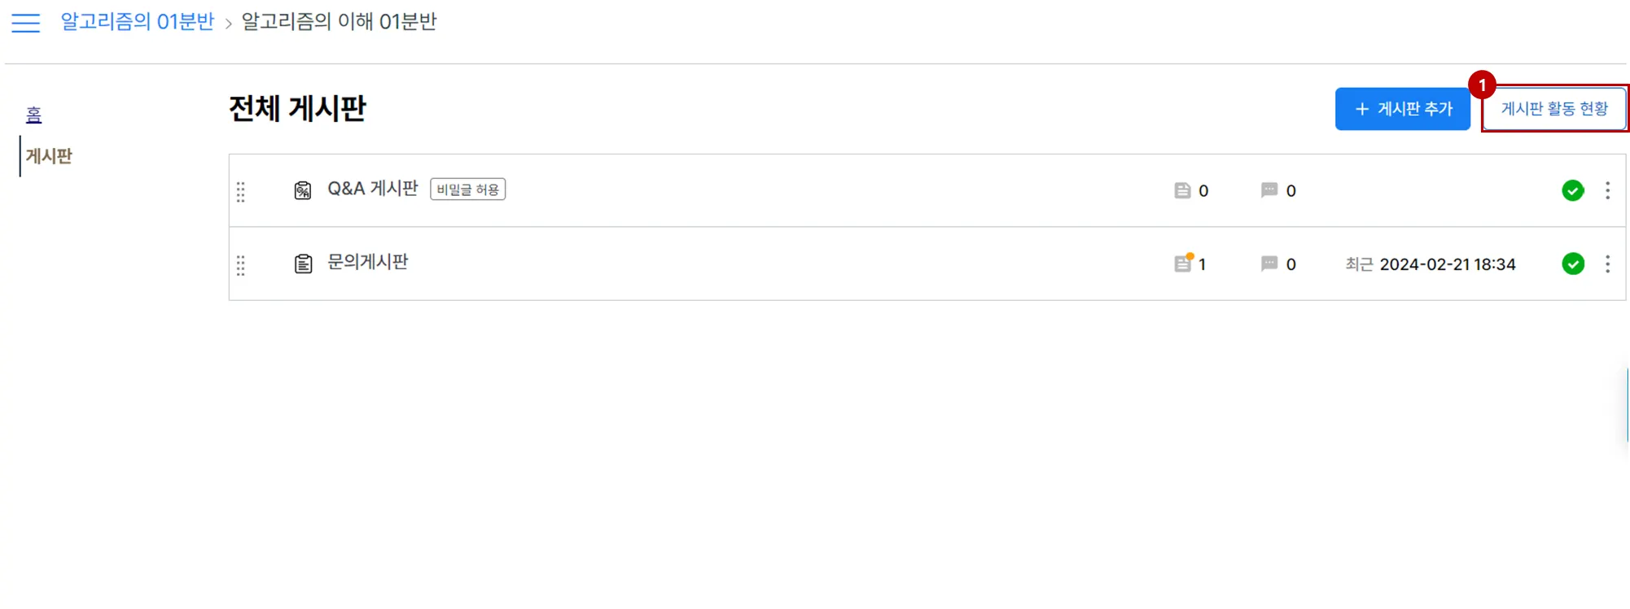The image size is (1630, 609).
Task: Click the 문의게시판 board type icon
Action: tap(303, 263)
